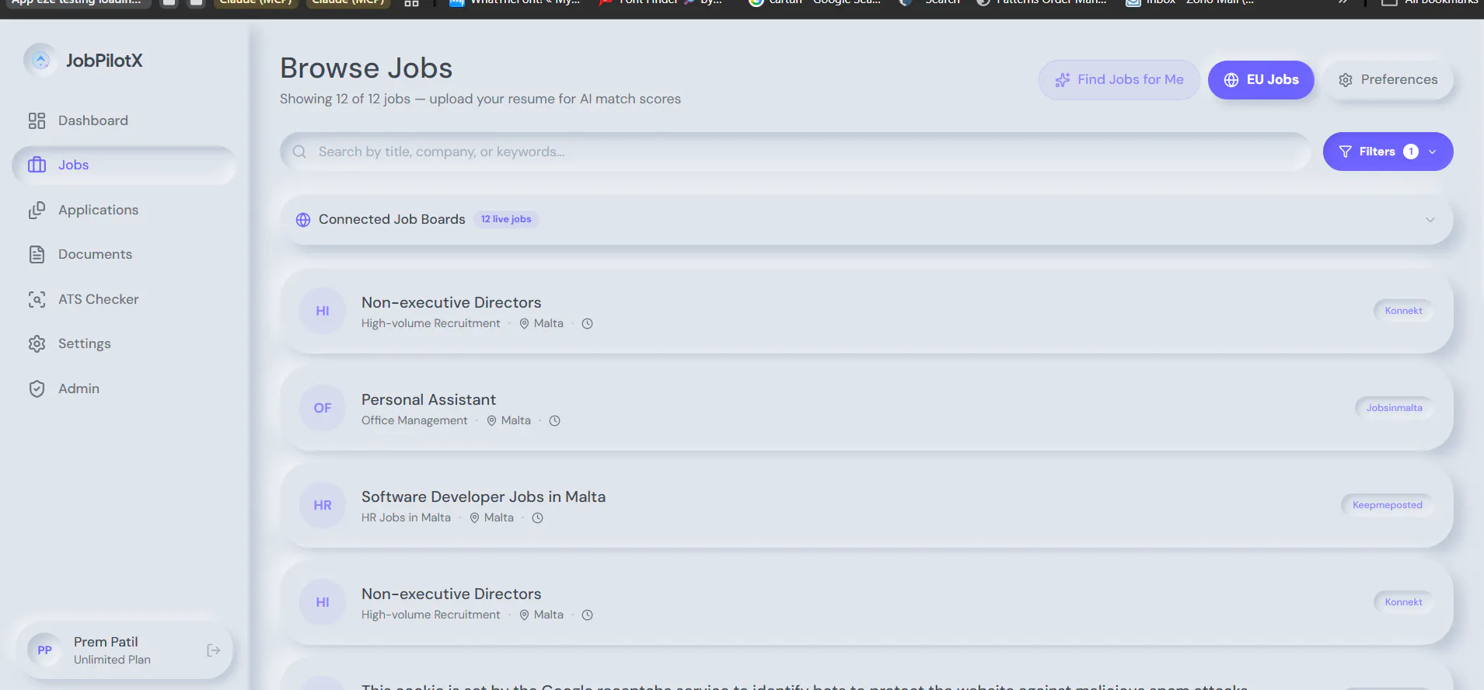This screenshot has width=1484, height=690.
Task: Open the Filters dropdown
Action: click(x=1388, y=152)
